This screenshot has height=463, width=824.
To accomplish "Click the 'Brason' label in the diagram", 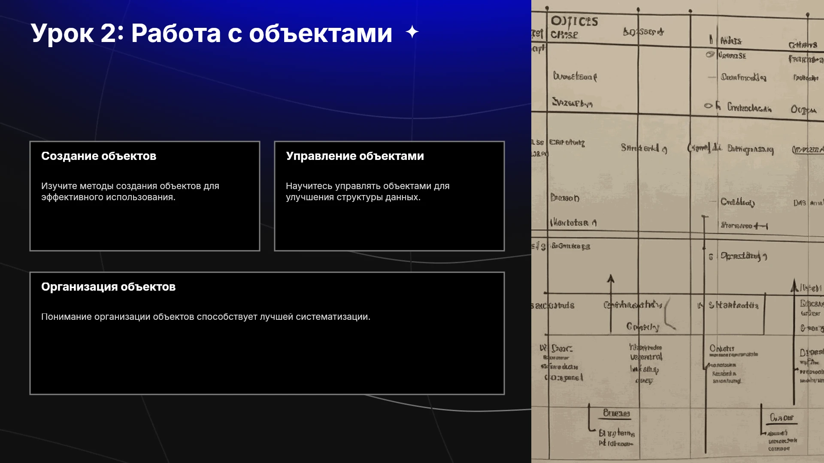I will pos(565,198).
